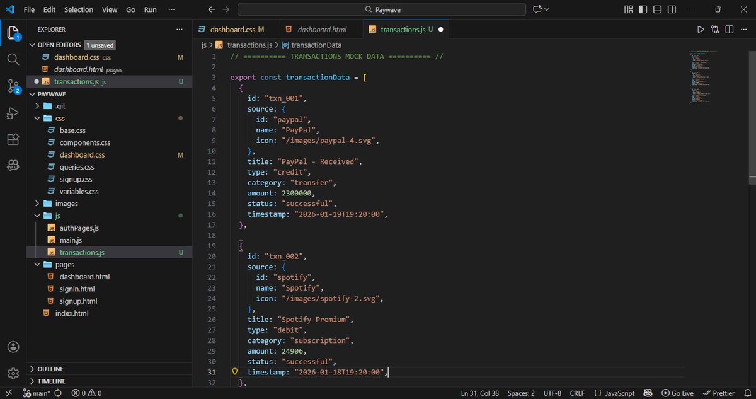Open changes with the compare icon
The width and height of the screenshot is (756, 399).
coord(715,29)
